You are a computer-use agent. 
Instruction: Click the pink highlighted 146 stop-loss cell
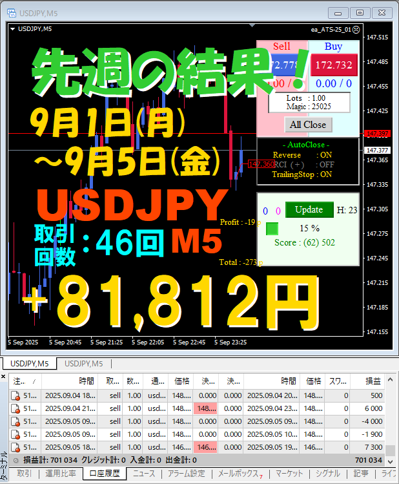pos(206,447)
